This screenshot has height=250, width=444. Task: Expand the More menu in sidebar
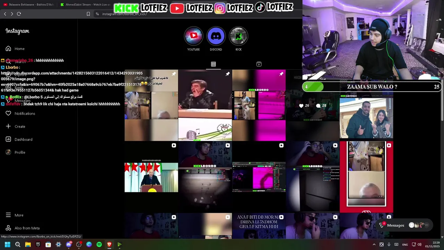15,215
